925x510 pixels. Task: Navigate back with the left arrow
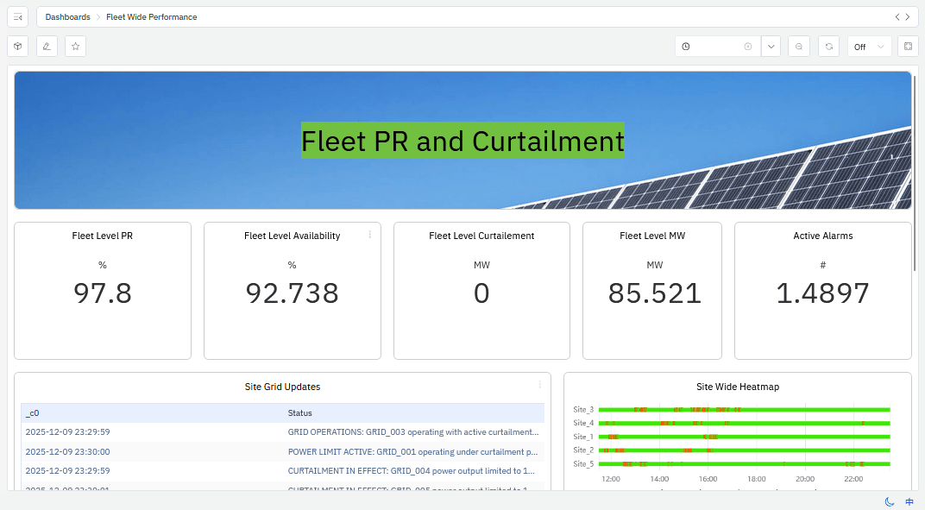pyautogui.click(x=897, y=17)
